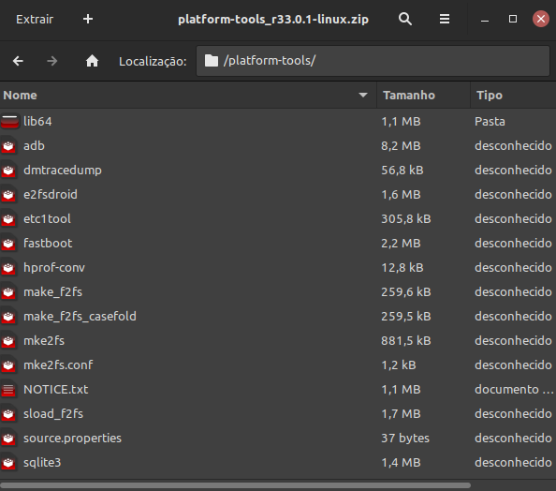
Task: Click the horizontal scrollbar at bottom
Action: pyautogui.click(x=236, y=485)
